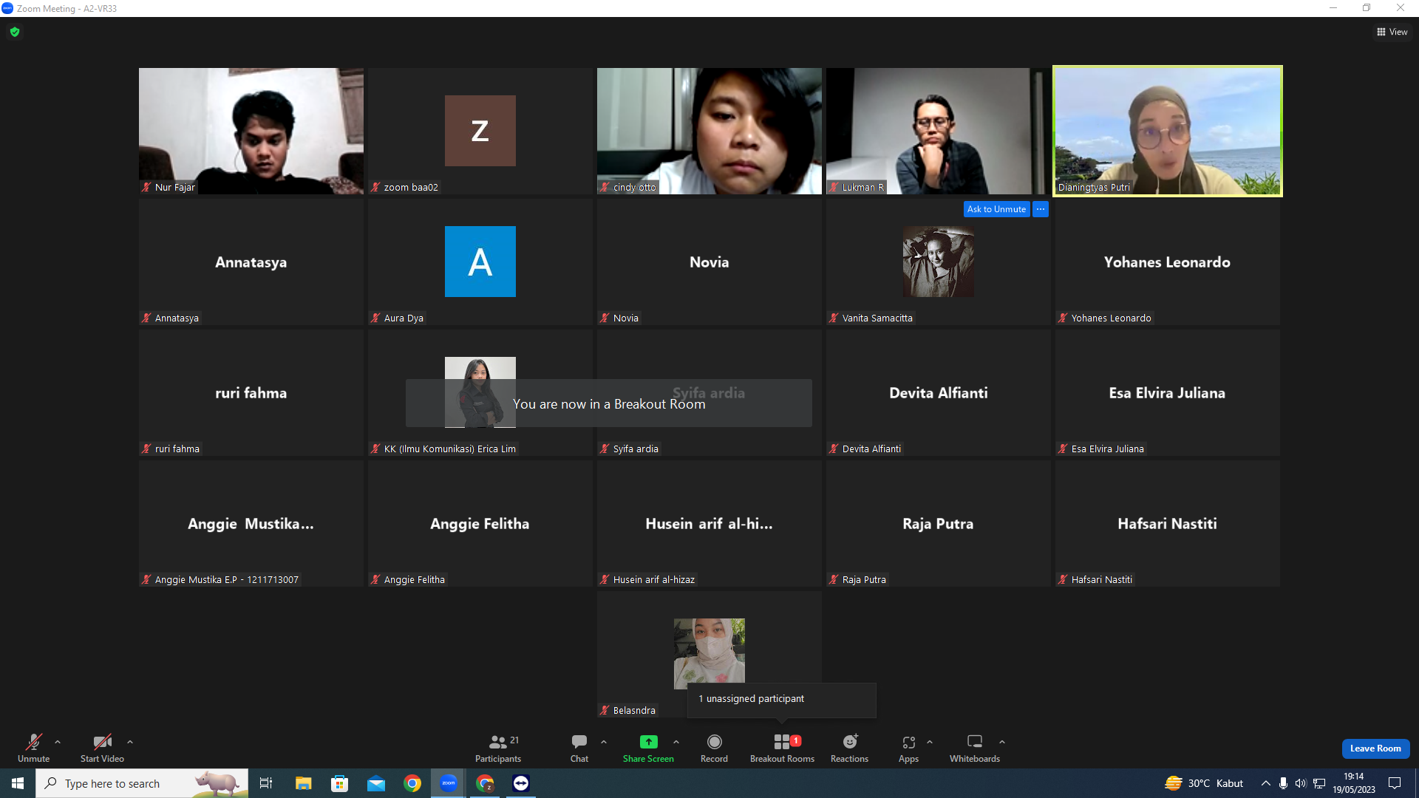Click Belasndra's profile picture
Screen dimensions: 1419x798
pos(709,653)
